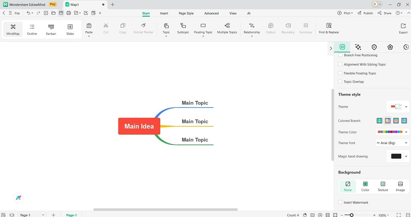This screenshot has width=411, height=217.
Task: Click the Format Painter tool
Action: 143,28
